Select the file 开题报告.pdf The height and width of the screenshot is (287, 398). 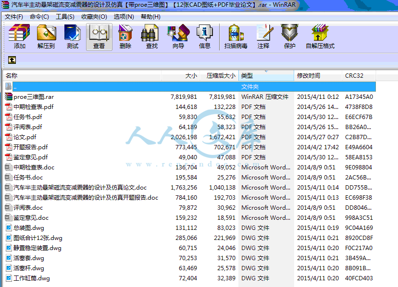point(30,147)
